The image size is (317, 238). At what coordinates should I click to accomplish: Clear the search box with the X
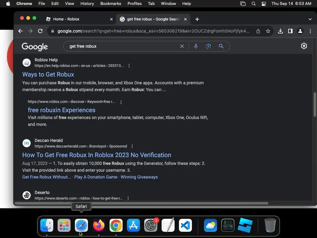click(x=182, y=46)
